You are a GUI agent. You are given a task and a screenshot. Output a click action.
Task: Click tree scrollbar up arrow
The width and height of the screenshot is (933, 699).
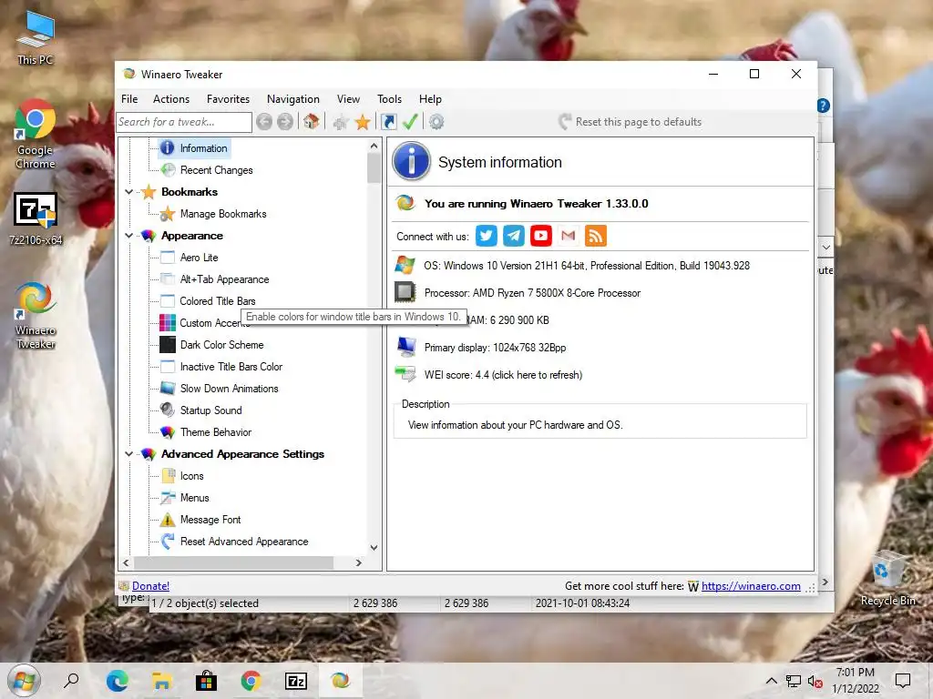point(374,146)
